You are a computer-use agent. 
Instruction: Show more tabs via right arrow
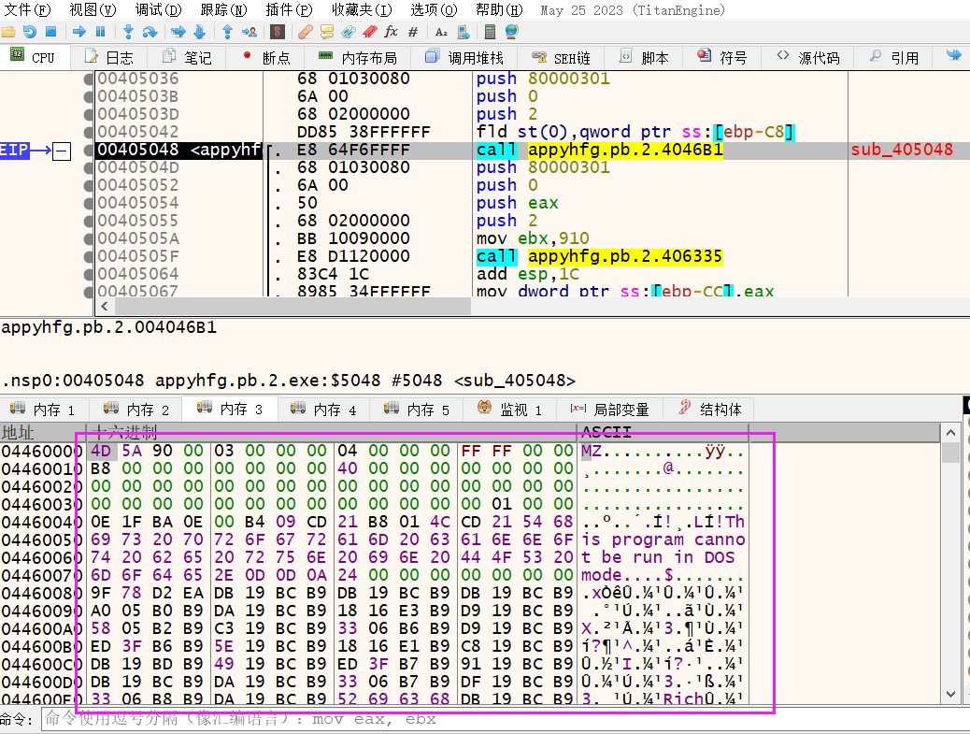(x=953, y=56)
